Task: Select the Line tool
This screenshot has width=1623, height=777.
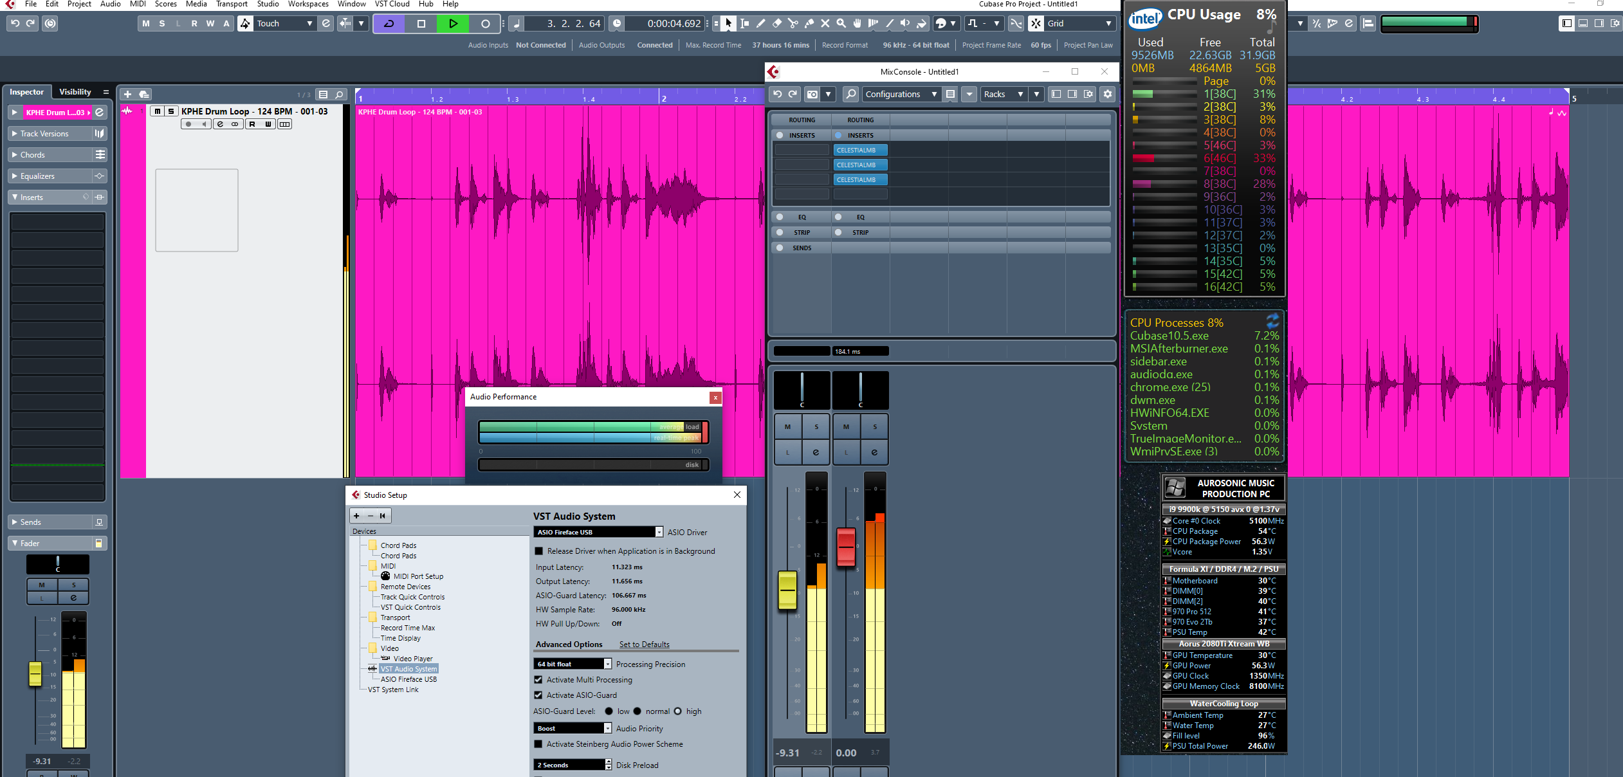Action: [889, 24]
